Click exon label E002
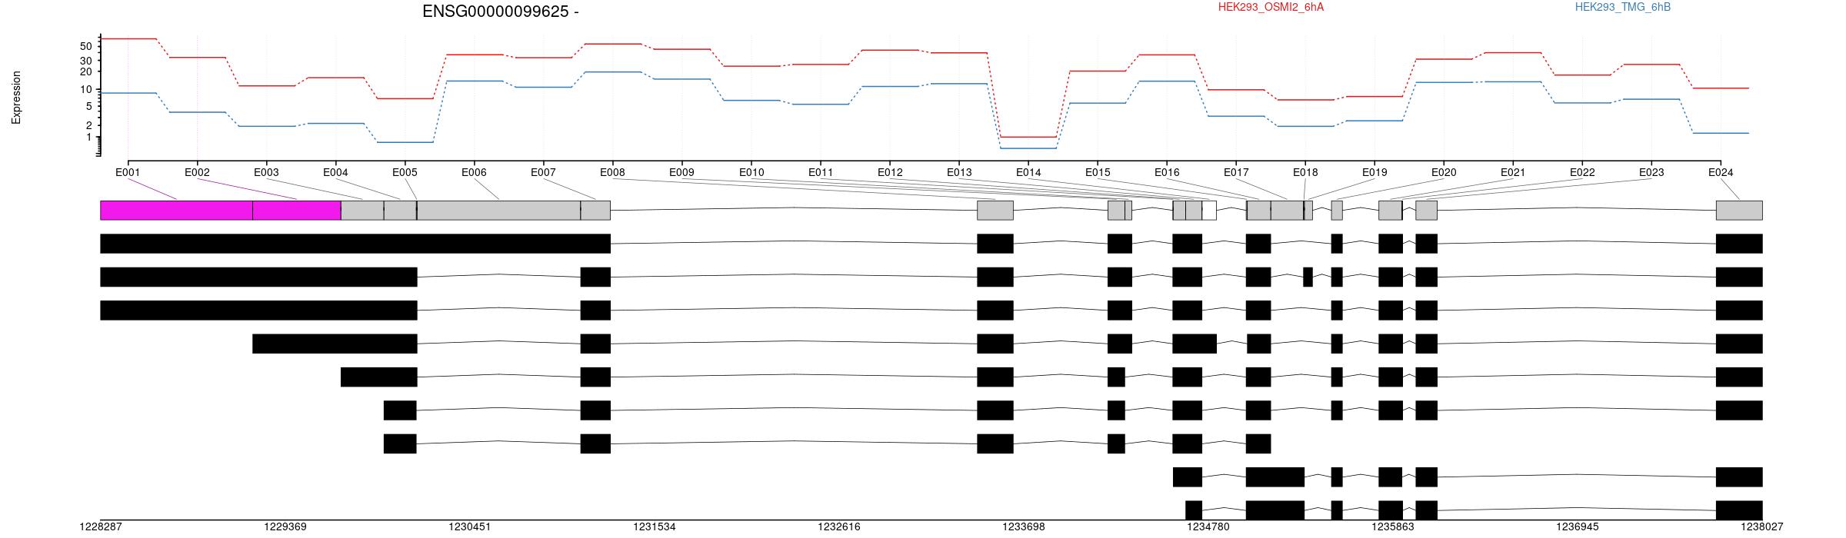 pos(197,172)
